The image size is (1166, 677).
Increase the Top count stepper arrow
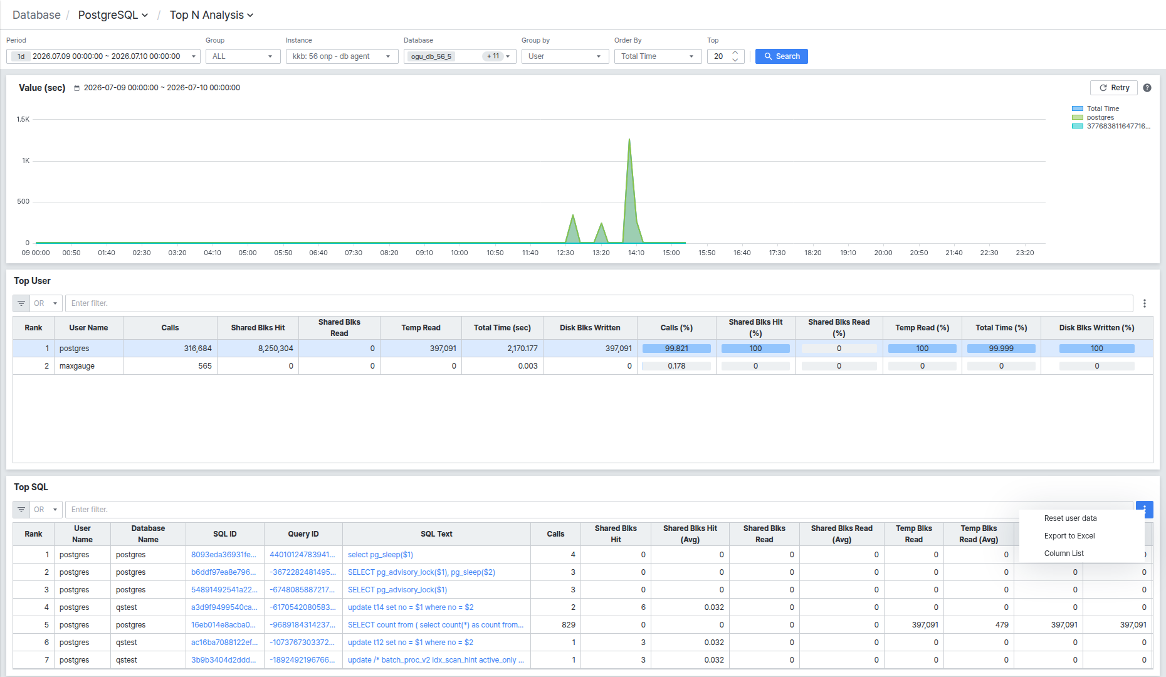click(735, 53)
